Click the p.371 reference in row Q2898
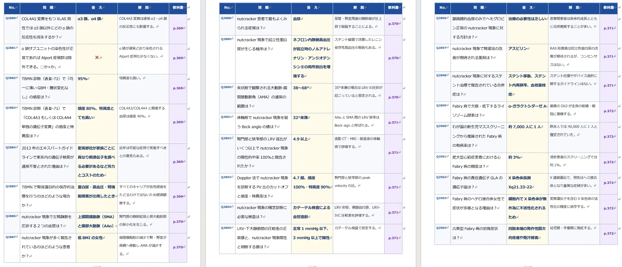622x267 pixels. [x=609, y=85]
